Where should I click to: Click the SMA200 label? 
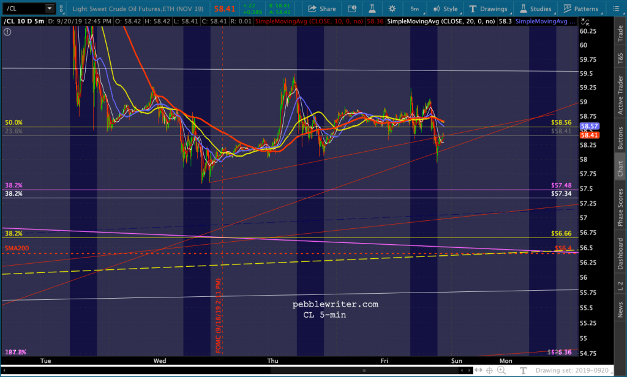tap(17, 248)
